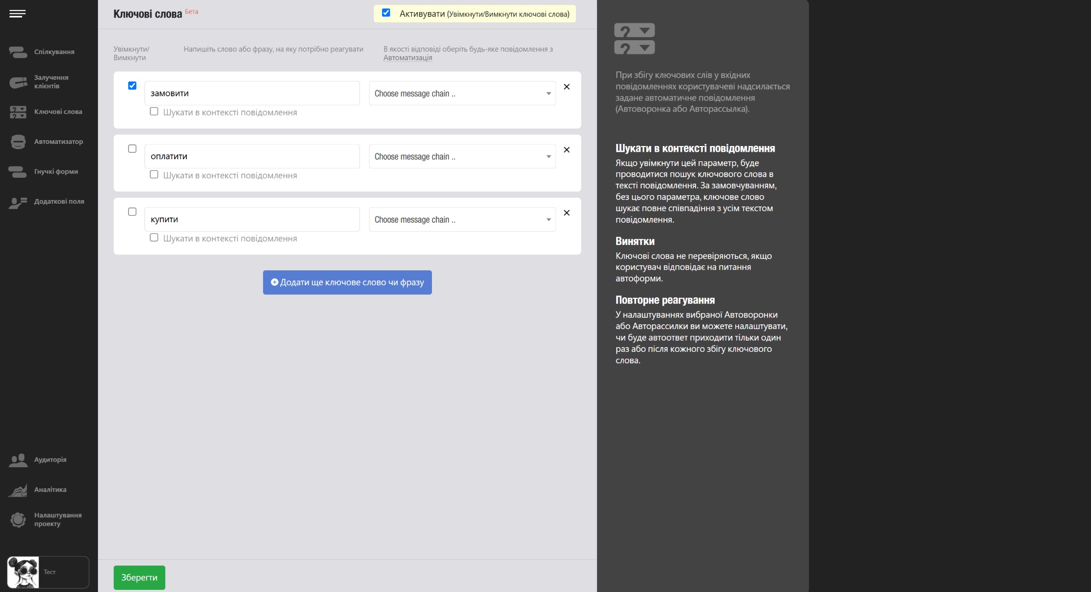Click the Аудиторія people icon
Viewport: 1091px width, 592px height.
(x=18, y=460)
